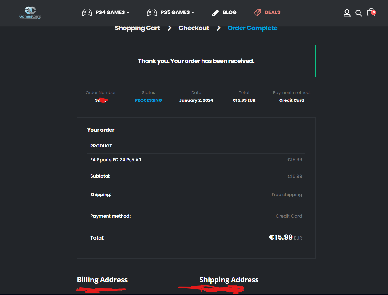Click the Subtotal €15.99 amount
The height and width of the screenshot is (295, 388).
pyautogui.click(x=295, y=176)
